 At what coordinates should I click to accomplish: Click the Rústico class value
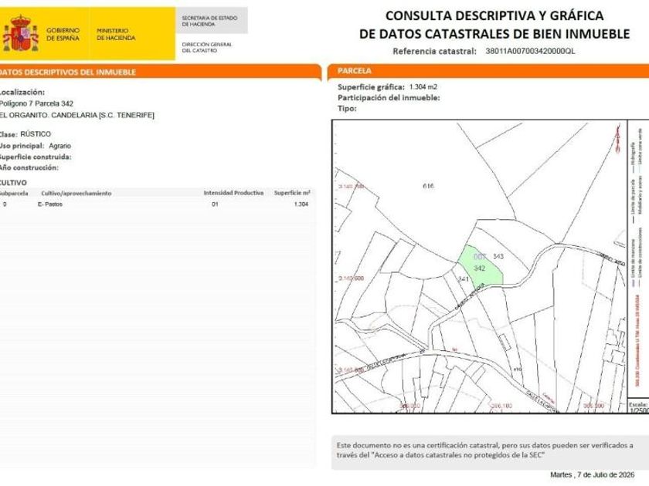point(36,134)
